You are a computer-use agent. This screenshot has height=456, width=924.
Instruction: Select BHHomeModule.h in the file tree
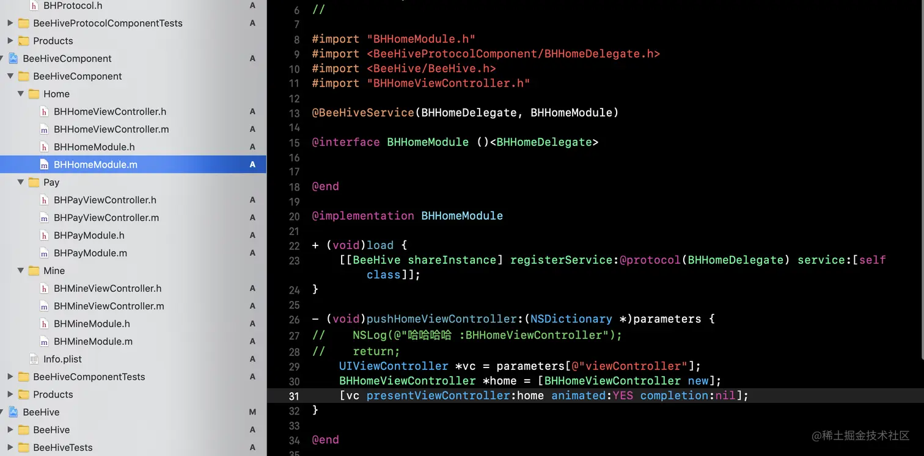(94, 147)
